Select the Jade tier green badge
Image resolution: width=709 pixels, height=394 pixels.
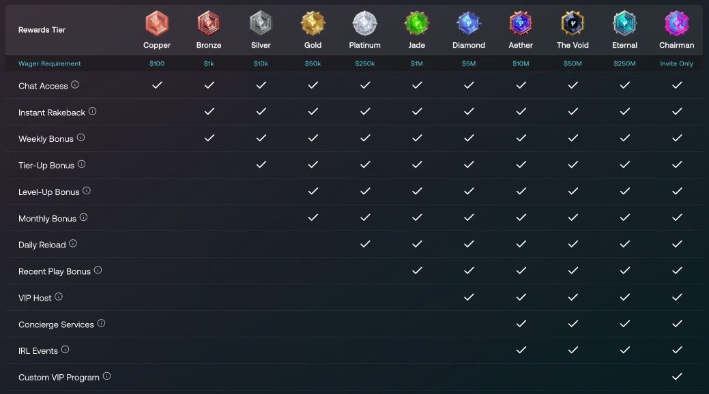pos(416,24)
